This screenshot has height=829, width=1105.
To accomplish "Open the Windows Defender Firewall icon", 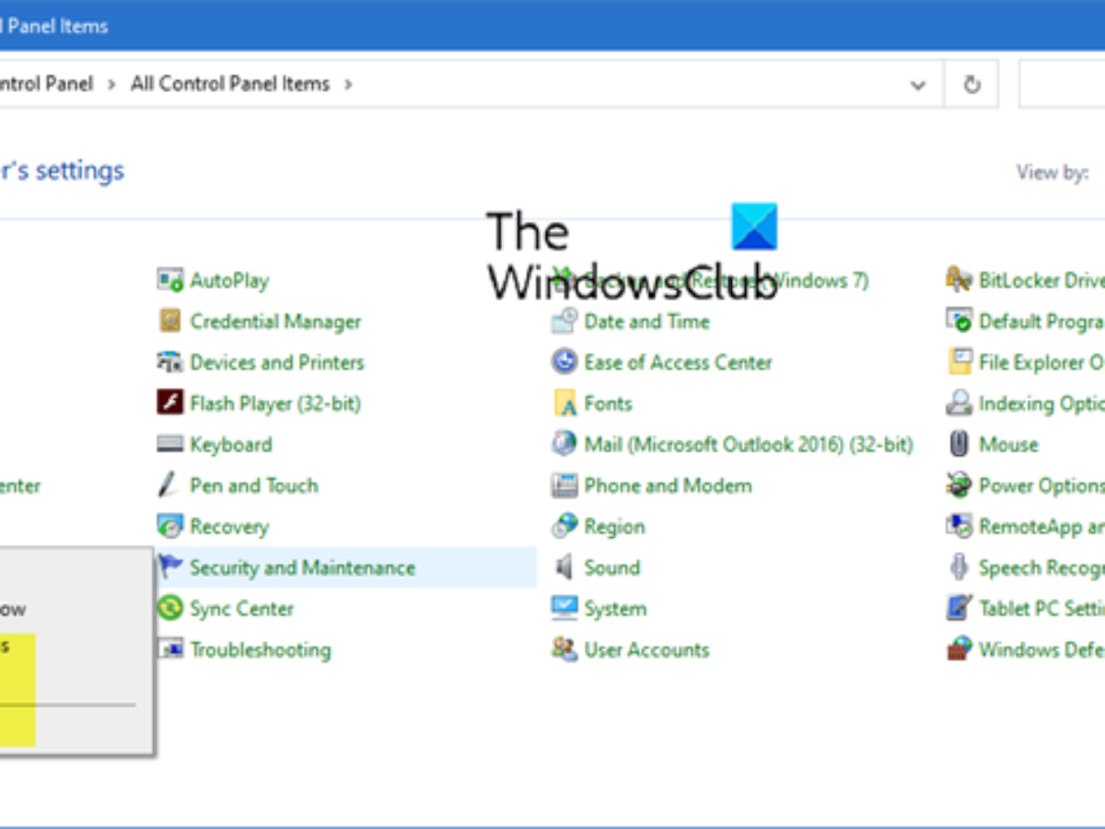I will [959, 649].
